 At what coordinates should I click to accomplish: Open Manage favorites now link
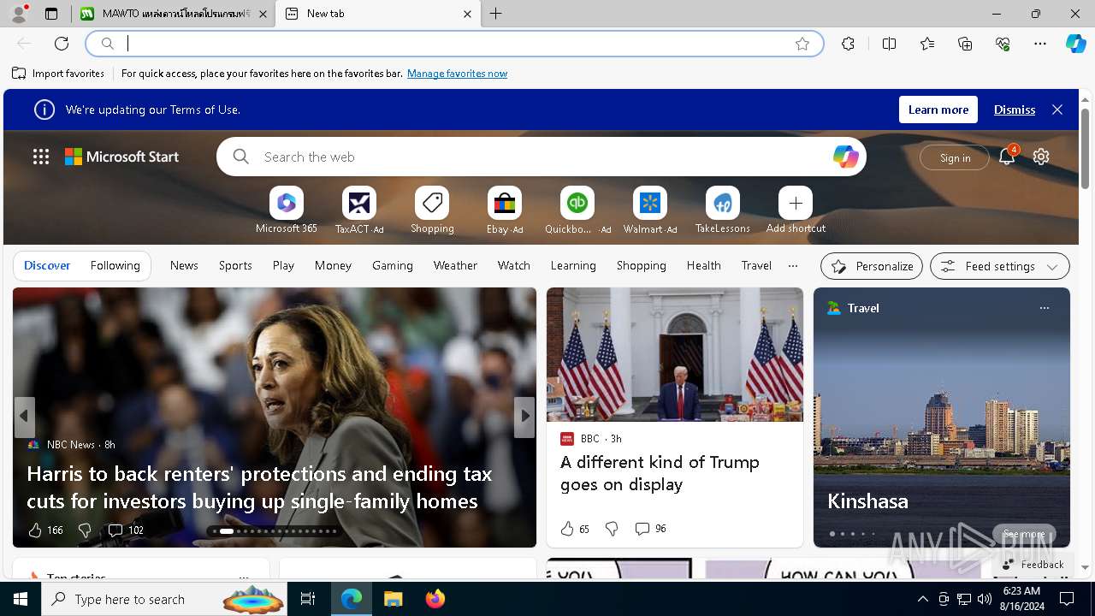457,74
